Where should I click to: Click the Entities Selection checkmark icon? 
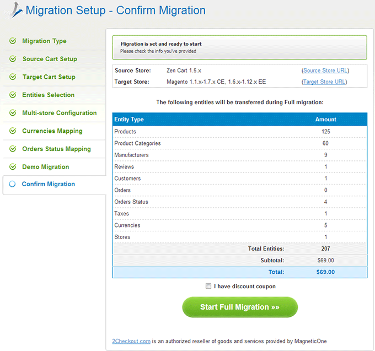pos(13,95)
